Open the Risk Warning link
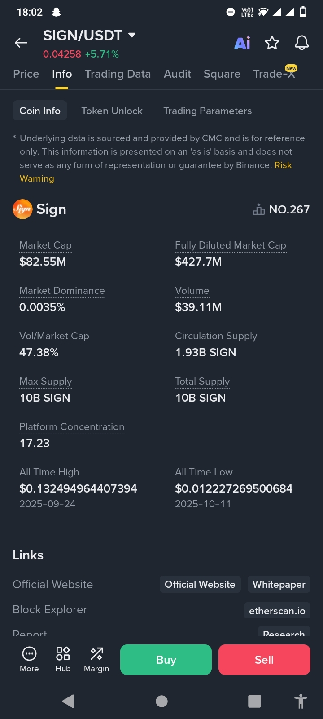This screenshot has height=719, width=323. tap(156, 172)
